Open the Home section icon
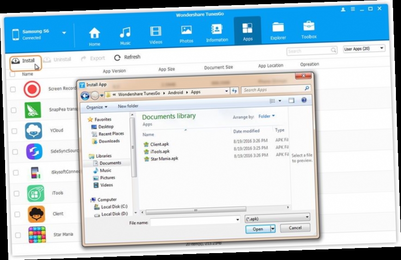Viewport: 401px width, 260px height. (94, 33)
